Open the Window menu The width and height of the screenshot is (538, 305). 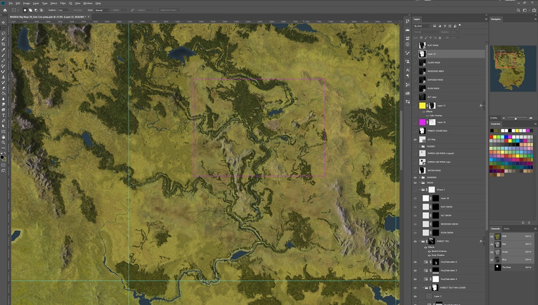click(x=88, y=3)
